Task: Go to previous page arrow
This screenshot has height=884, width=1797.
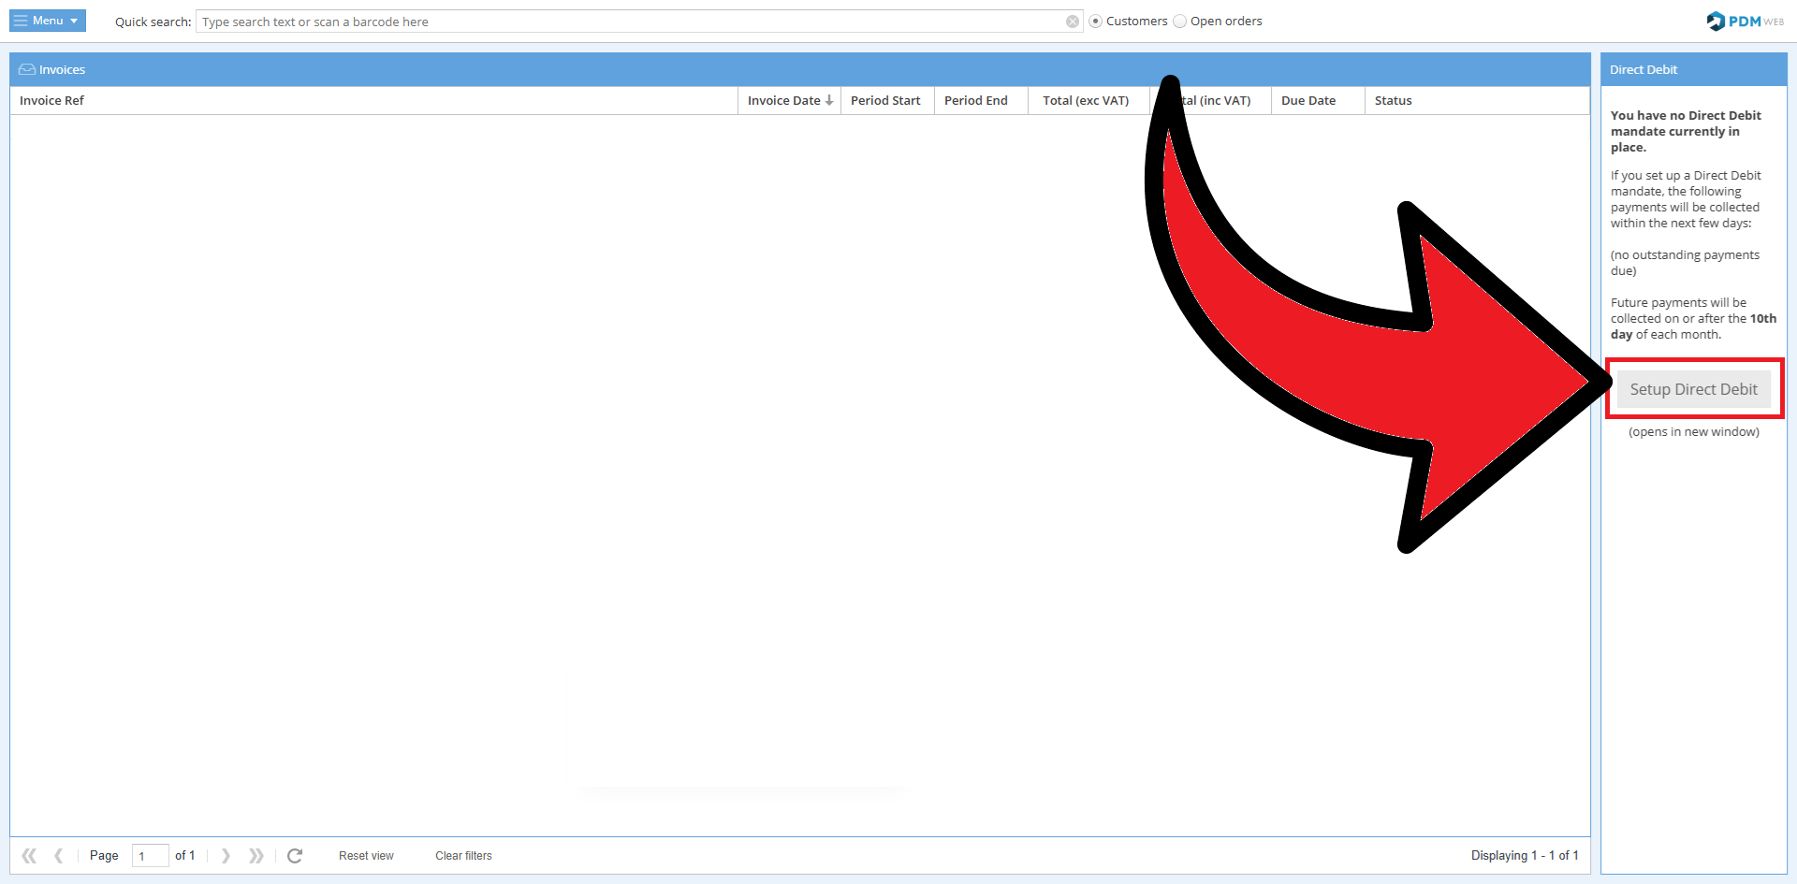Action: click(x=59, y=856)
